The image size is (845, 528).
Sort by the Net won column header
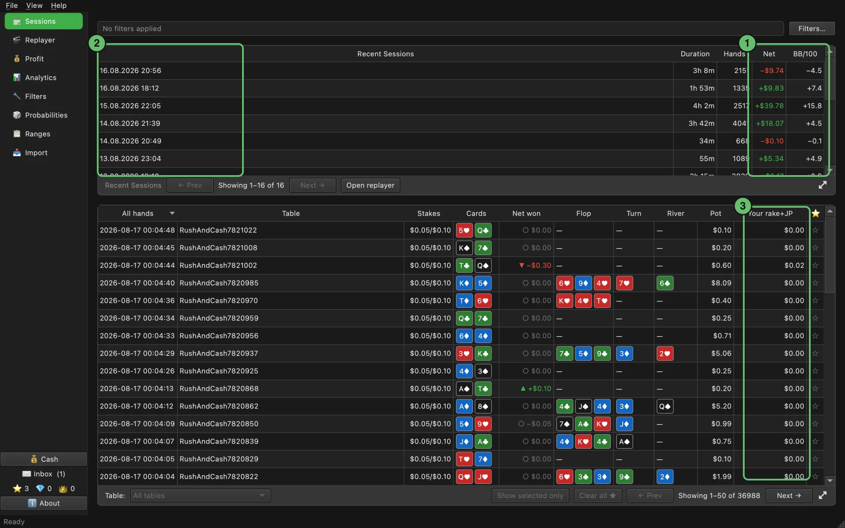point(526,213)
